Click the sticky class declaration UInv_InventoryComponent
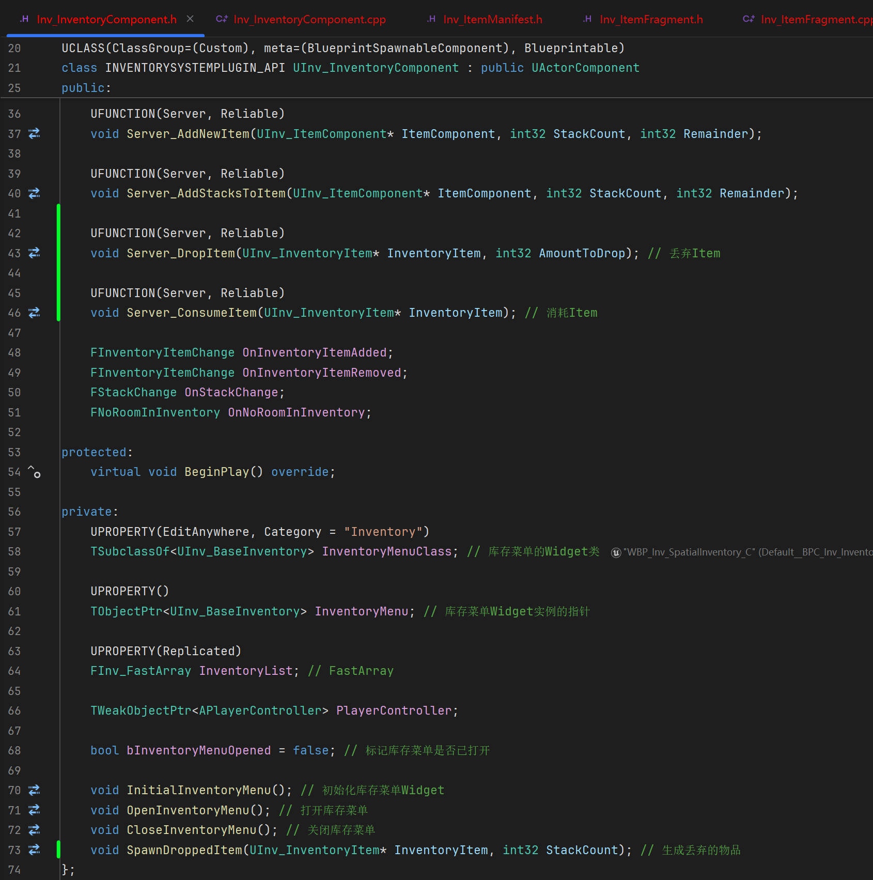This screenshot has width=873, height=880. click(x=376, y=68)
